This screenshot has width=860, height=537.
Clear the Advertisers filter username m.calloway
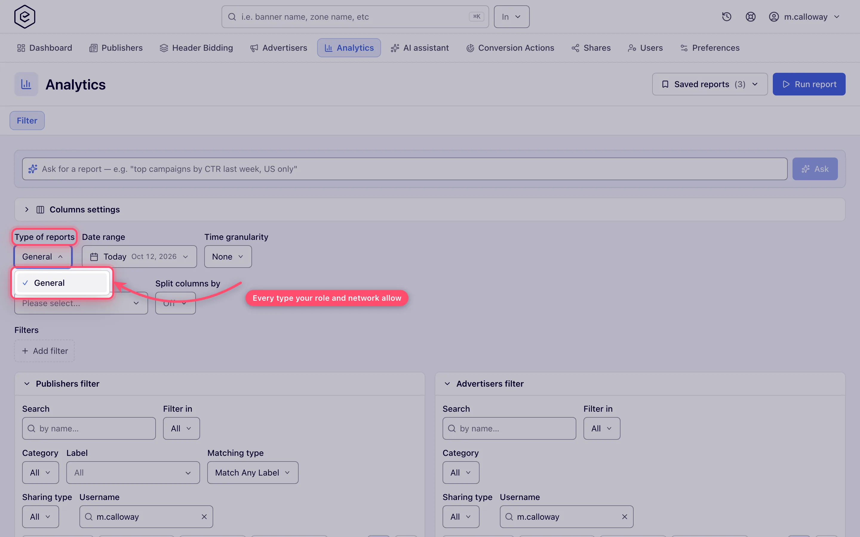tap(624, 517)
